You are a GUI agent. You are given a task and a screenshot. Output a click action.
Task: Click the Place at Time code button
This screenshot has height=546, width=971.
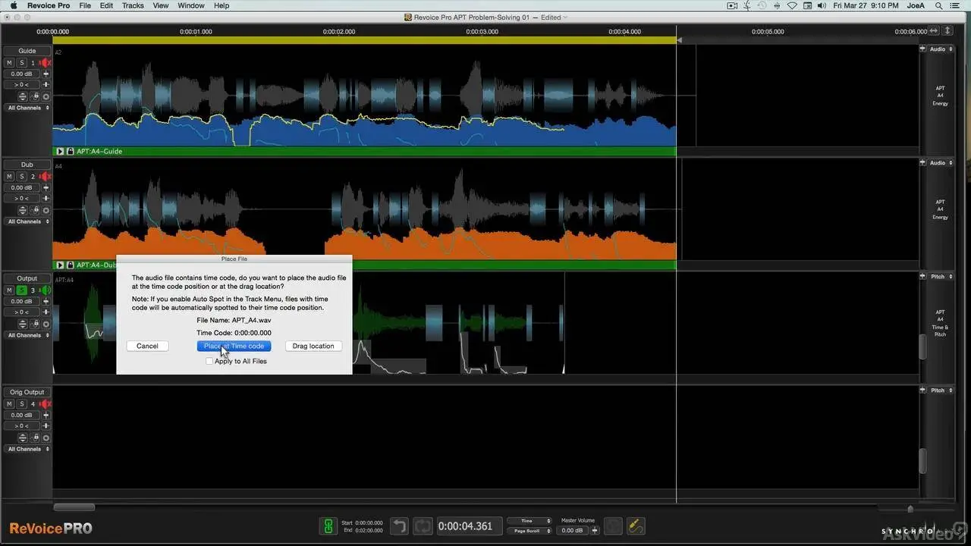coord(234,346)
